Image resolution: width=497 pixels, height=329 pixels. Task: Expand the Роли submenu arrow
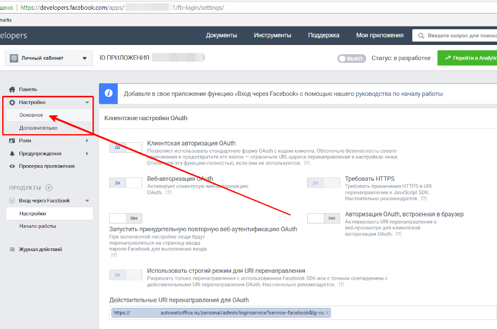pyautogui.click(x=87, y=141)
